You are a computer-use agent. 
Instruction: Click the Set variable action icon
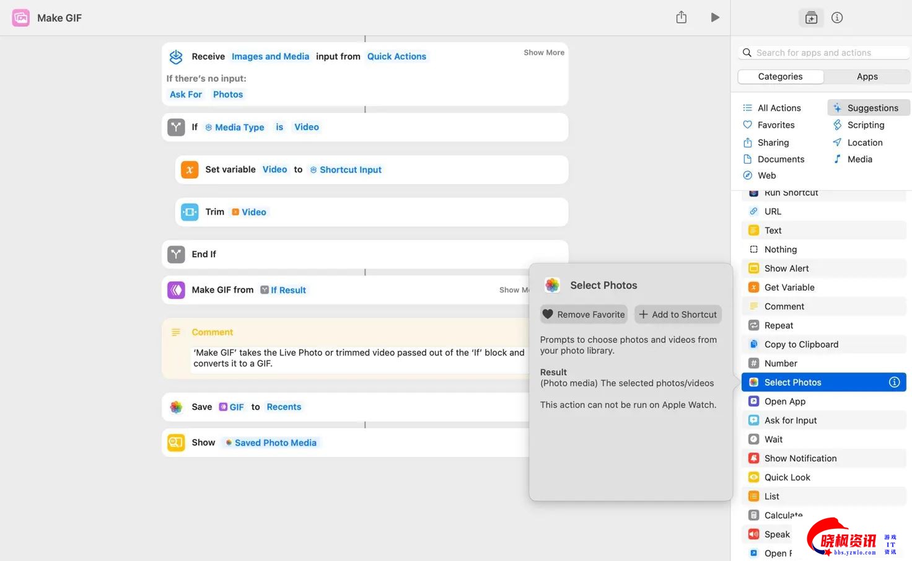coord(190,170)
